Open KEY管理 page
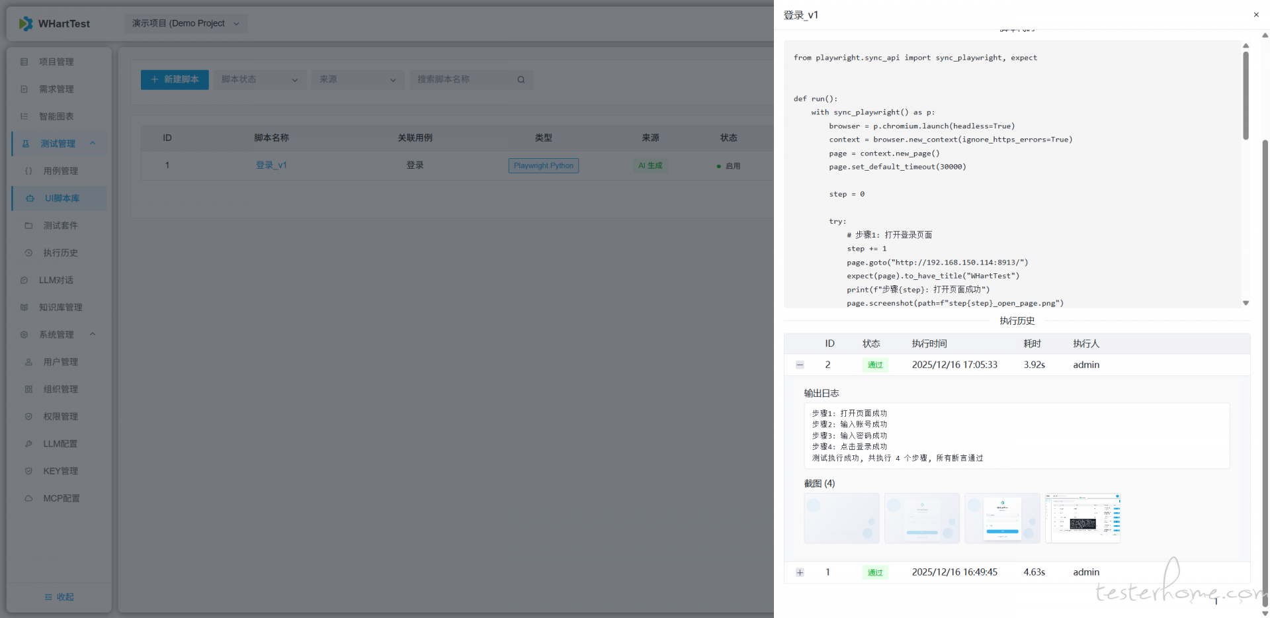 click(x=60, y=471)
